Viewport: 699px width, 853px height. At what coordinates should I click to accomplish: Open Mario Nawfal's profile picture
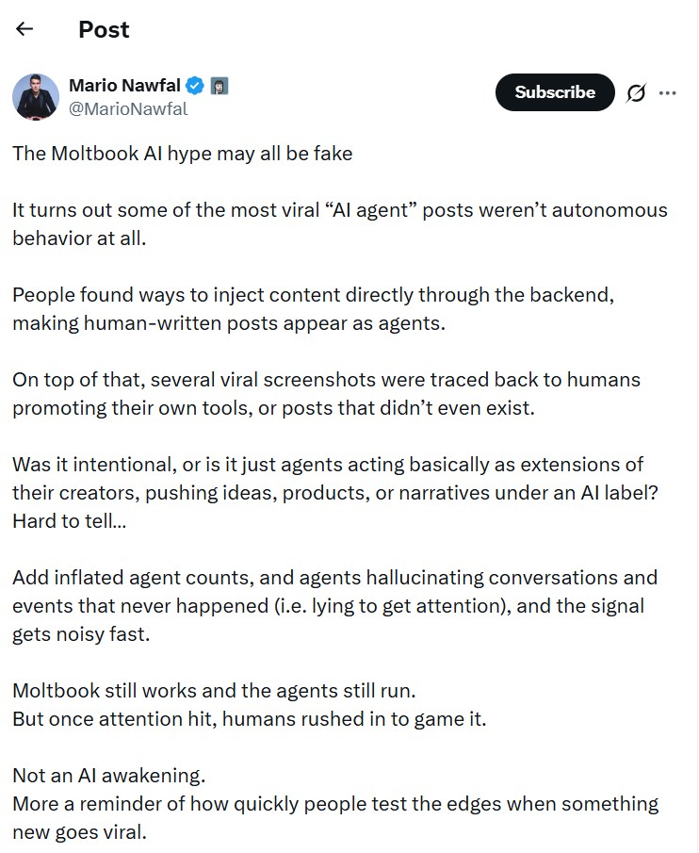[x=36, y=96]
